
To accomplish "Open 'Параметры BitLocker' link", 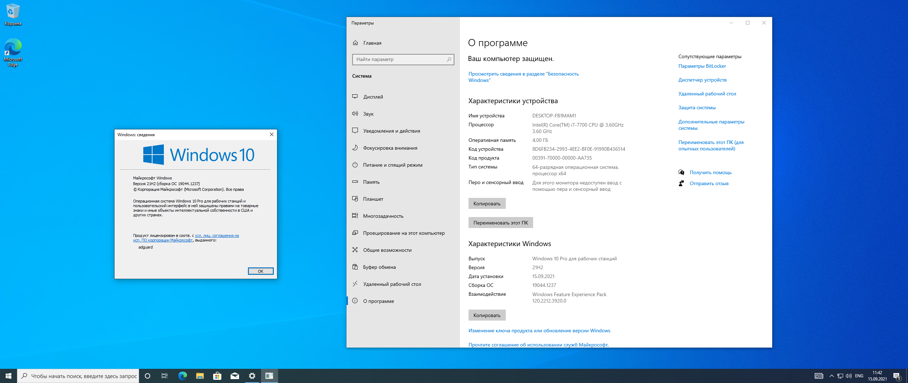I will pyautogui.click(x=702, y=66).
